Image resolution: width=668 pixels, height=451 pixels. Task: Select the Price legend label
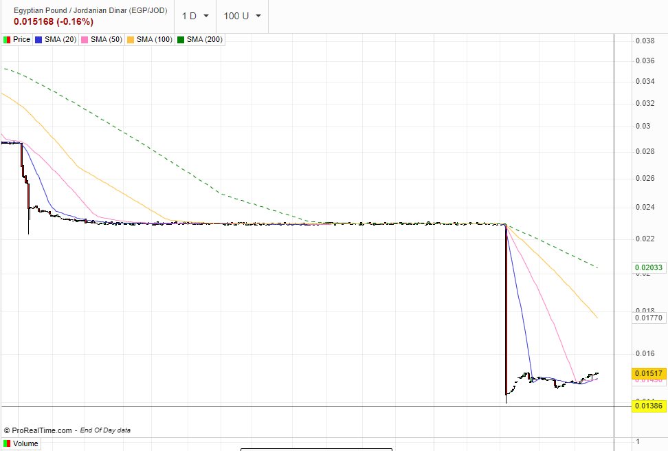22,39
